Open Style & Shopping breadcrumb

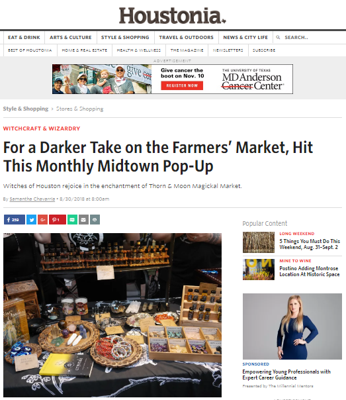coord(26,109)
